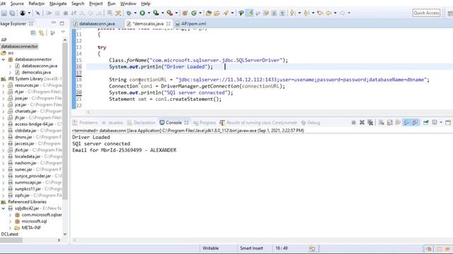Expand the databaseconn.java tree node
The image size is (453, 254).
pyautogui.click(x=10, y=66)
